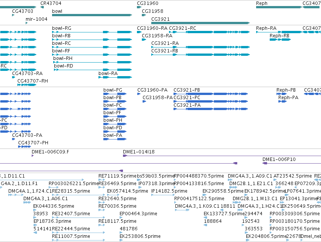Select EST EK290558.5prime
The width and height of the screenshot is (321, 242).
click(x=204, y=195)
